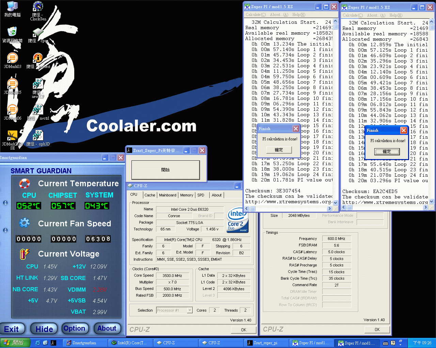Viewport: 436px width, 348px height.
Task: Switch to Smartguardian in the taskbar
Action: 85,343
